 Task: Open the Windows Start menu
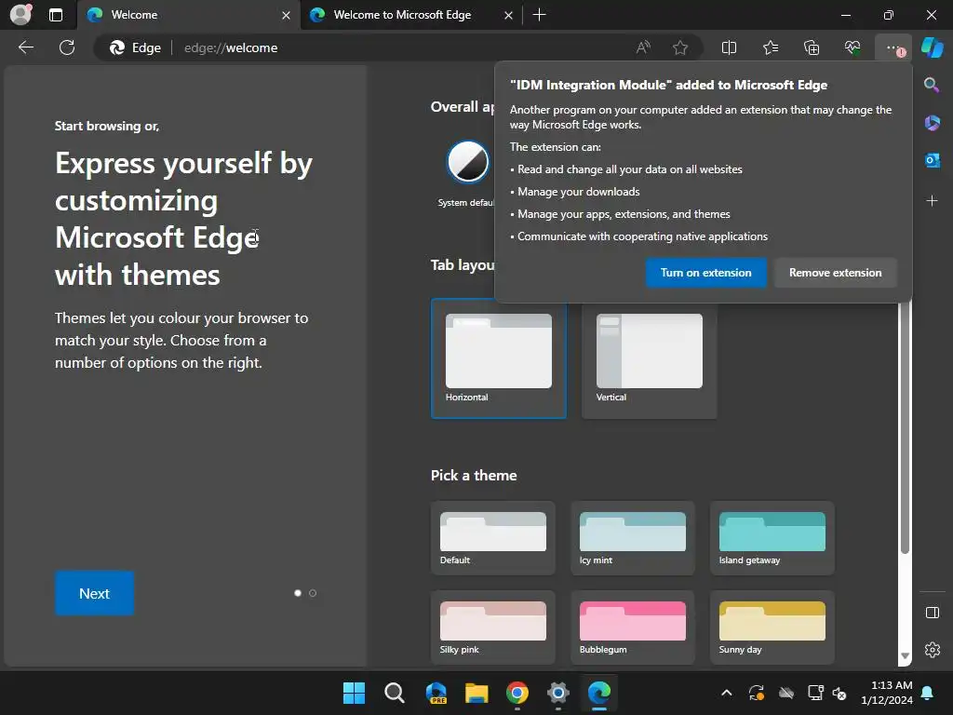(x=354, y=693)
